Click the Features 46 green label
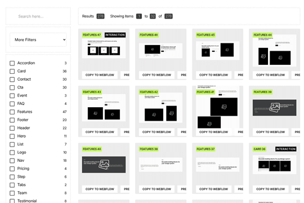304x203 pixels. (x=149, y=35)
